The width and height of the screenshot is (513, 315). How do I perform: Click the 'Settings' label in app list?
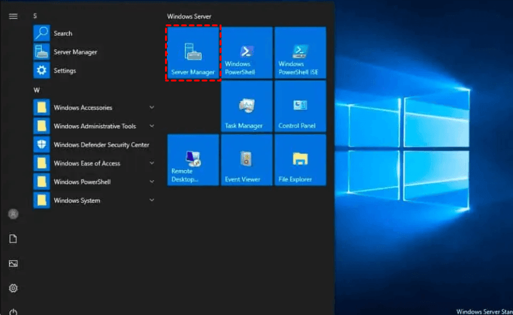65,71
